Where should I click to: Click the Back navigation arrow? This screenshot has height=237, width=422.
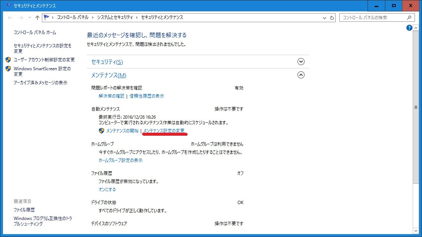tap(10, 18)
